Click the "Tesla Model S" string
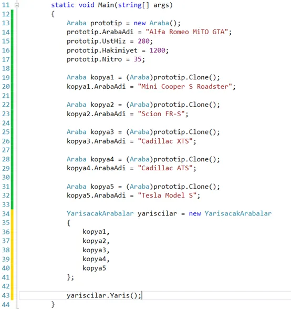The width and height of the screenshot is (291, 309). pos(167,195)
